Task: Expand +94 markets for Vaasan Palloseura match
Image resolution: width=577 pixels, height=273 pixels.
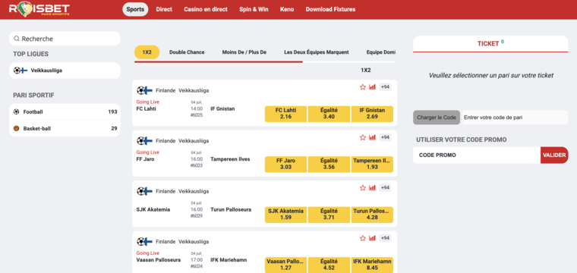Action: tap(385, 238)
